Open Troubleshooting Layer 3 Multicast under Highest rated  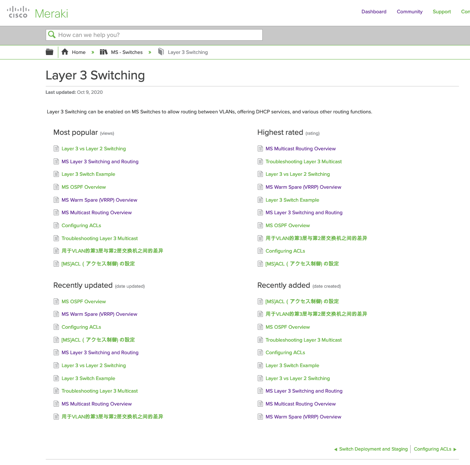pos(303,161)
